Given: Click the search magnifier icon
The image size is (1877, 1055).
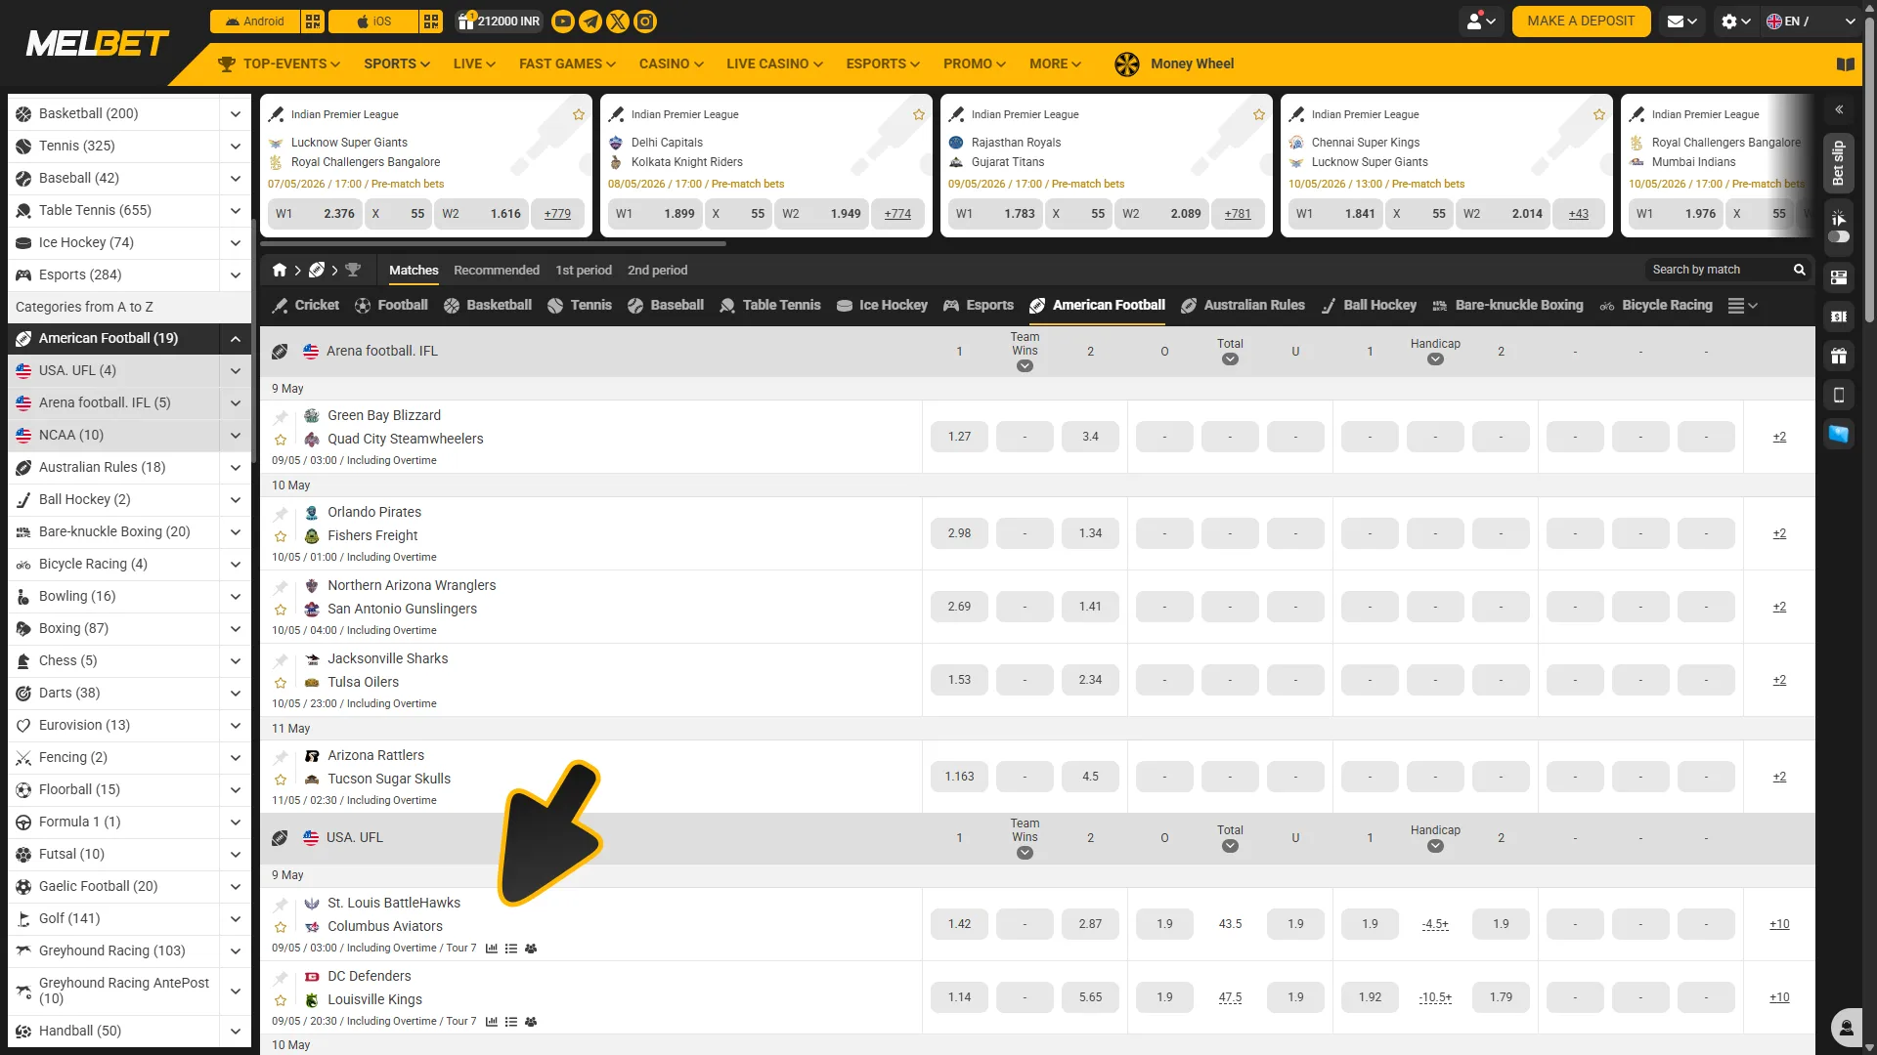Looking at the screenshot, I should click(x=1799, y=270).
